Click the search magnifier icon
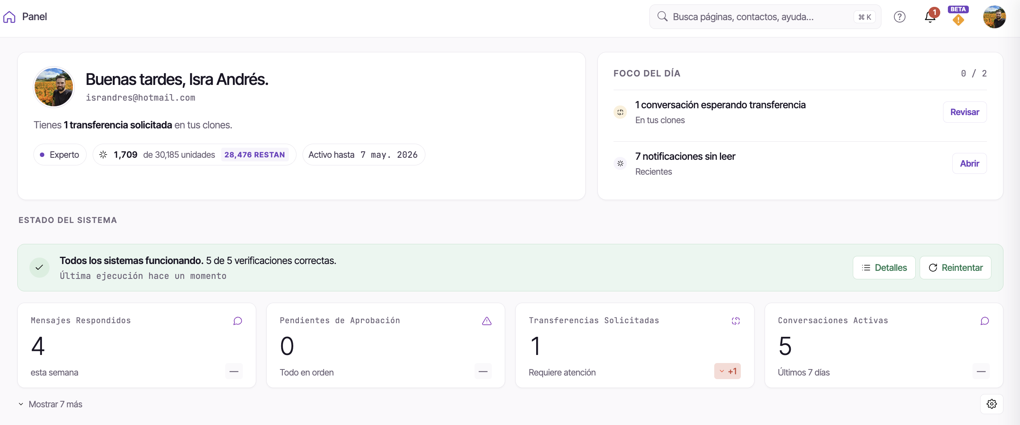Screen dimensions: 1020x425 (x=662, y=17)
